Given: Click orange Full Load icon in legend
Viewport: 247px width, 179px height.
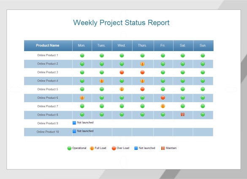Looking at the screenshot, I should (x=92, y=148).
